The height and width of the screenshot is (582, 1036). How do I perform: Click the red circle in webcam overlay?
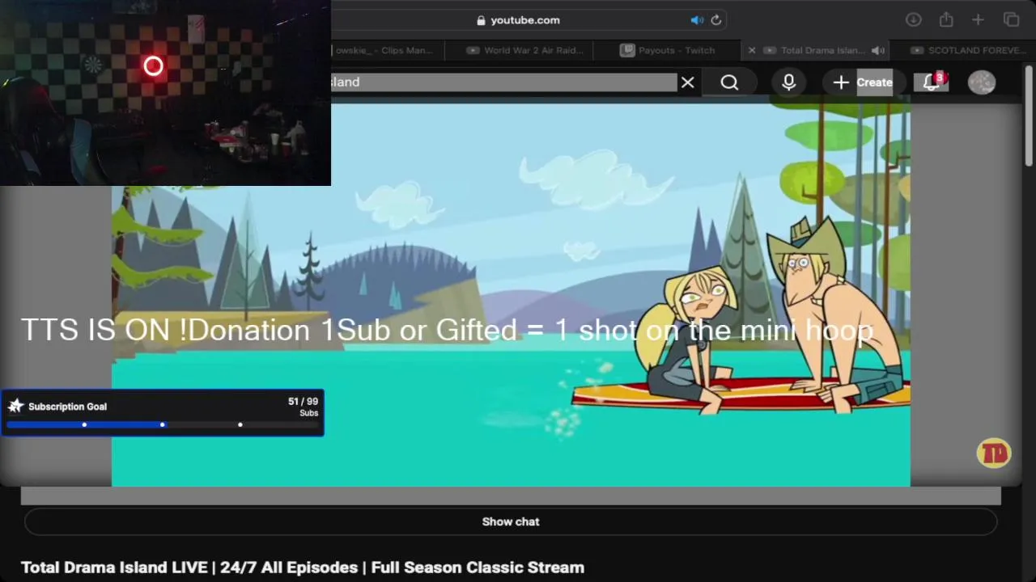point(153,66)
